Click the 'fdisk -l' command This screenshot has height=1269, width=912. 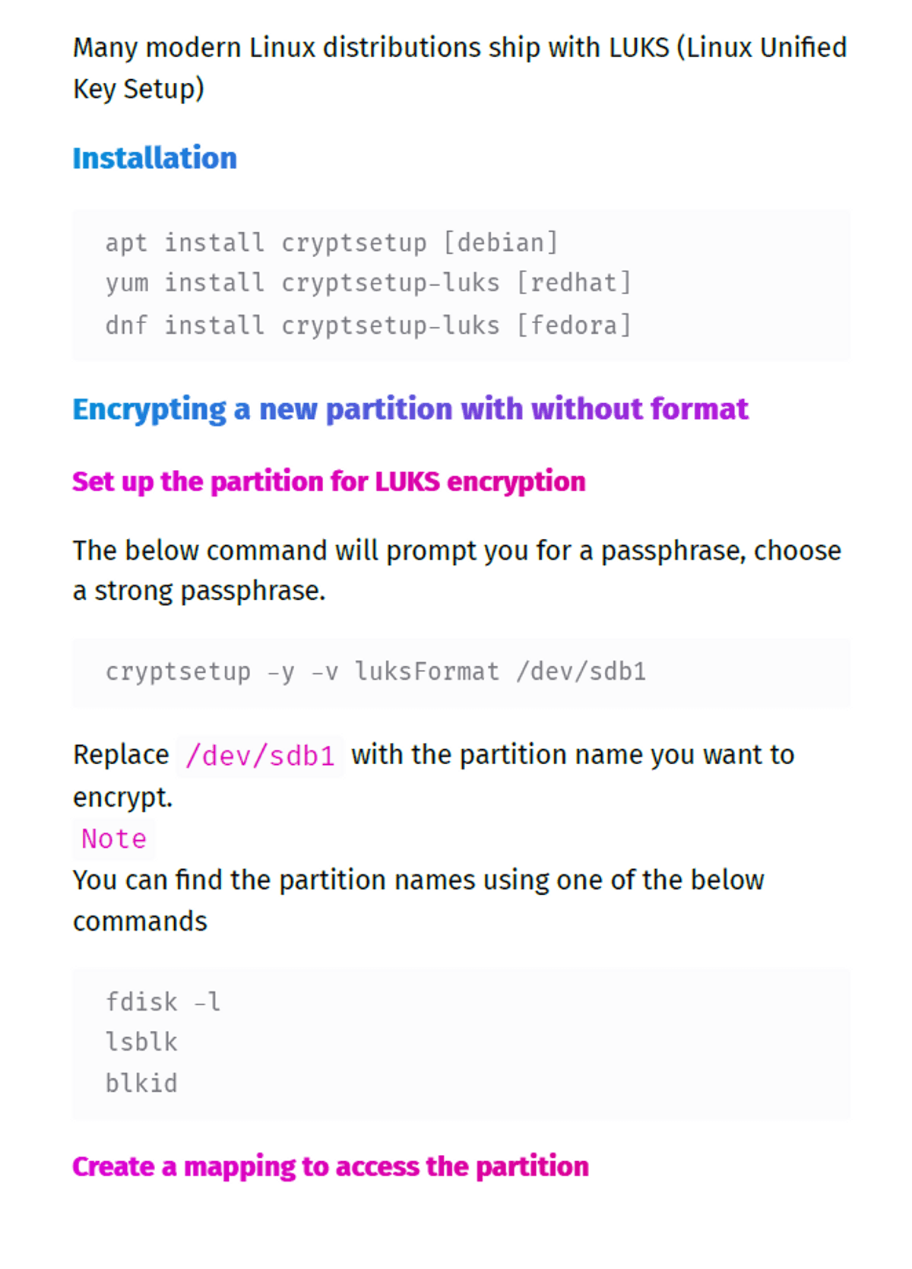[x=163, y=1001]
